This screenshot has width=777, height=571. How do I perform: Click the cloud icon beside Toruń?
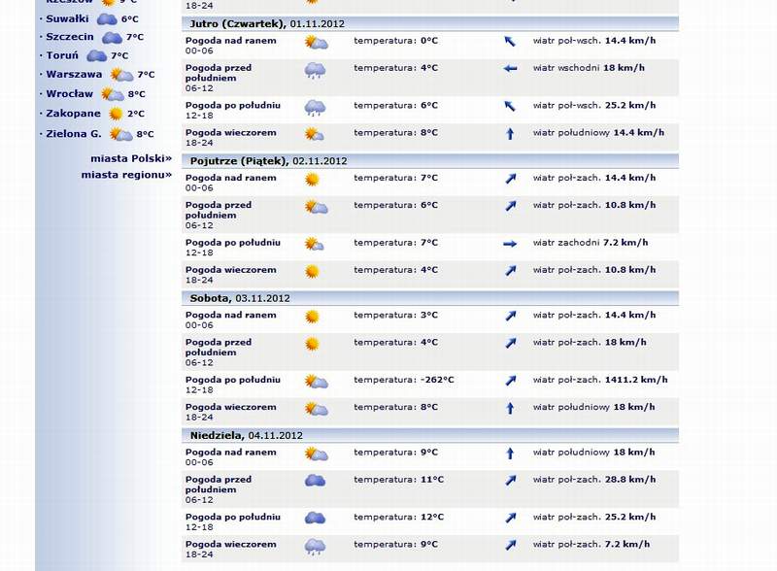click(96, 55)
